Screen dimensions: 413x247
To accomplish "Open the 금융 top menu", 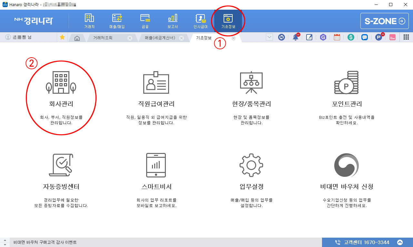I will tap(145, 21).
